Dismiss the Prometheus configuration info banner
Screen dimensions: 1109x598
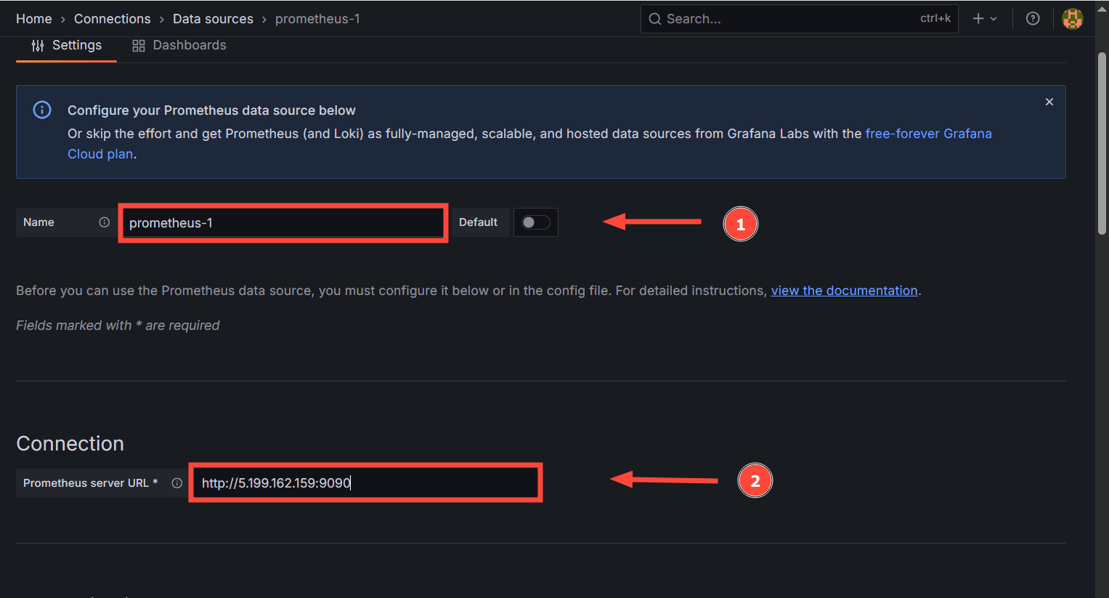pos(1049,102)
